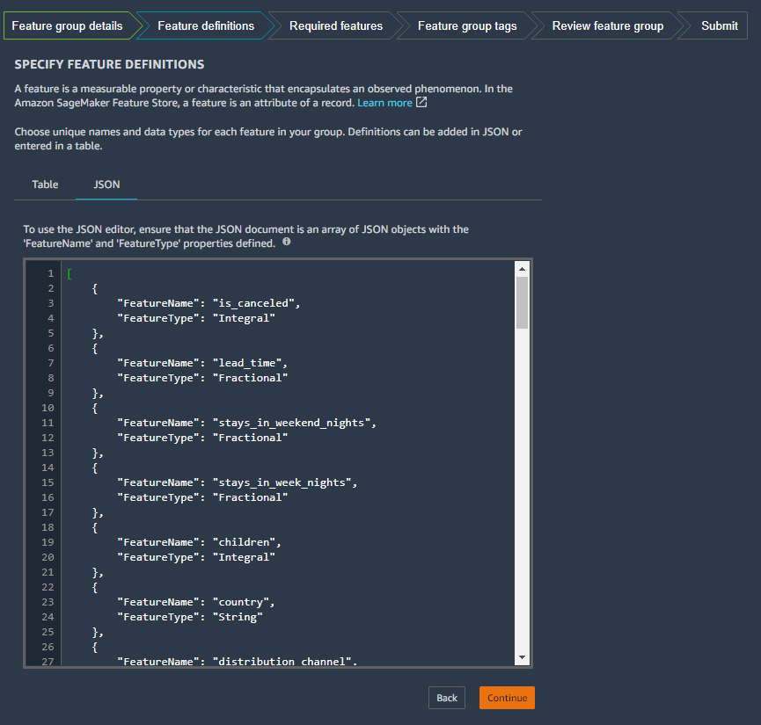Viewport: 761px width, 725px height.
Task: Click the "String" feature type value
Action: [x=238, y=617]
